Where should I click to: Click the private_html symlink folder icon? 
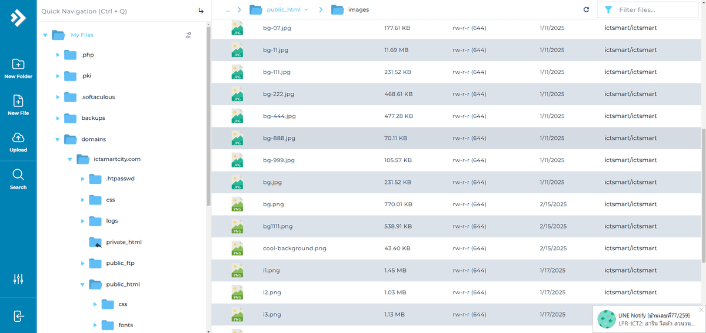pyautogui.click(x=95, y=242)
